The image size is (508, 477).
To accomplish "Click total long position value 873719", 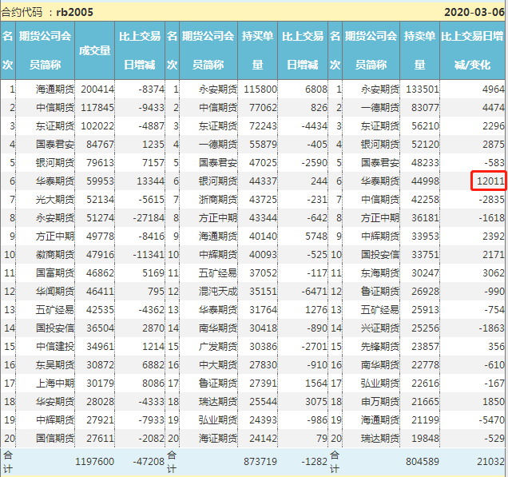I will point(260,462).
